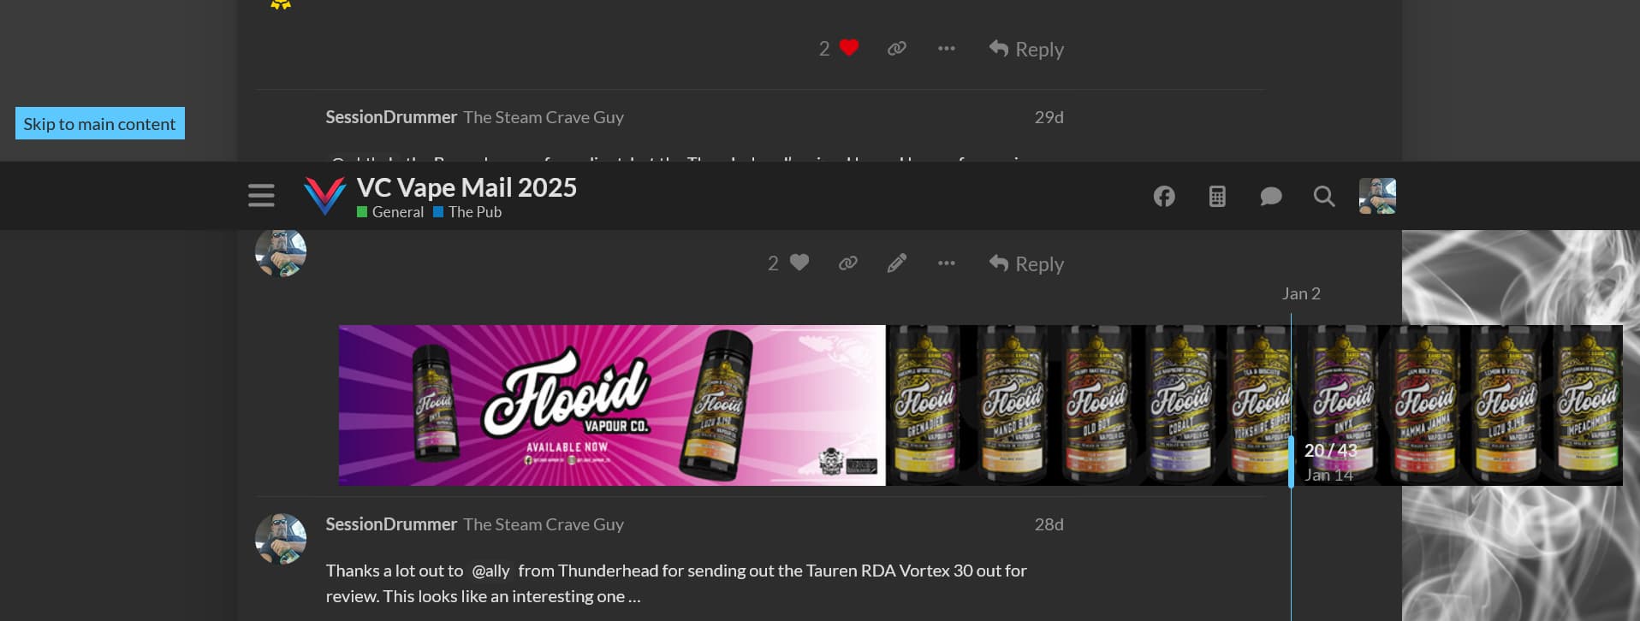Open the chat bubble icon

1271,197
